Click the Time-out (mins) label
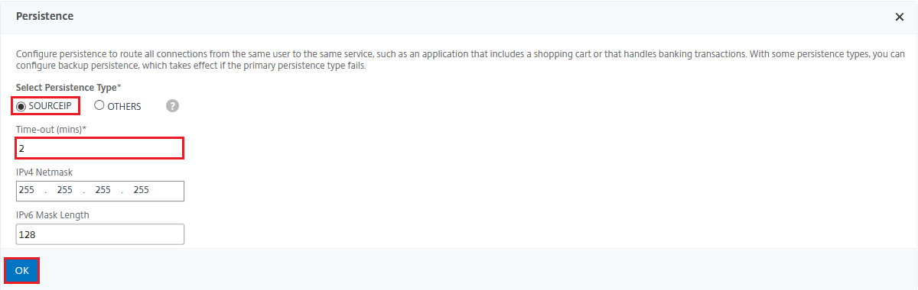 [51, 130]
